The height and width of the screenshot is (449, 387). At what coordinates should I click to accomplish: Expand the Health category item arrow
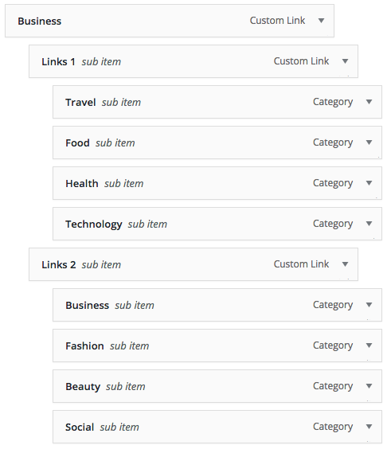pos(369,183)
